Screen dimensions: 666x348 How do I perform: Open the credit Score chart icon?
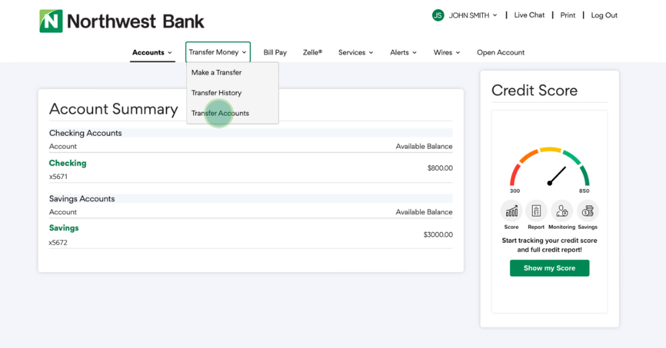[x=511, y=211]
